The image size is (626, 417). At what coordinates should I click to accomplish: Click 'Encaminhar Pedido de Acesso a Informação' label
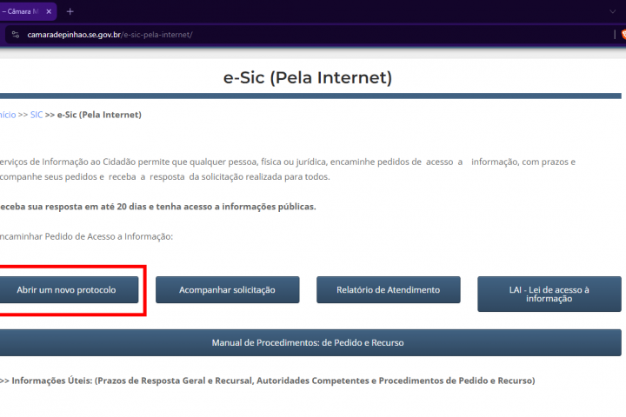pos(87,236)
